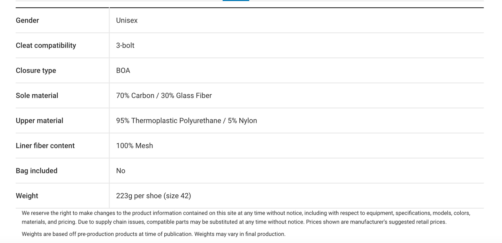Click the Cleat compatibility label

click(46, 45)
